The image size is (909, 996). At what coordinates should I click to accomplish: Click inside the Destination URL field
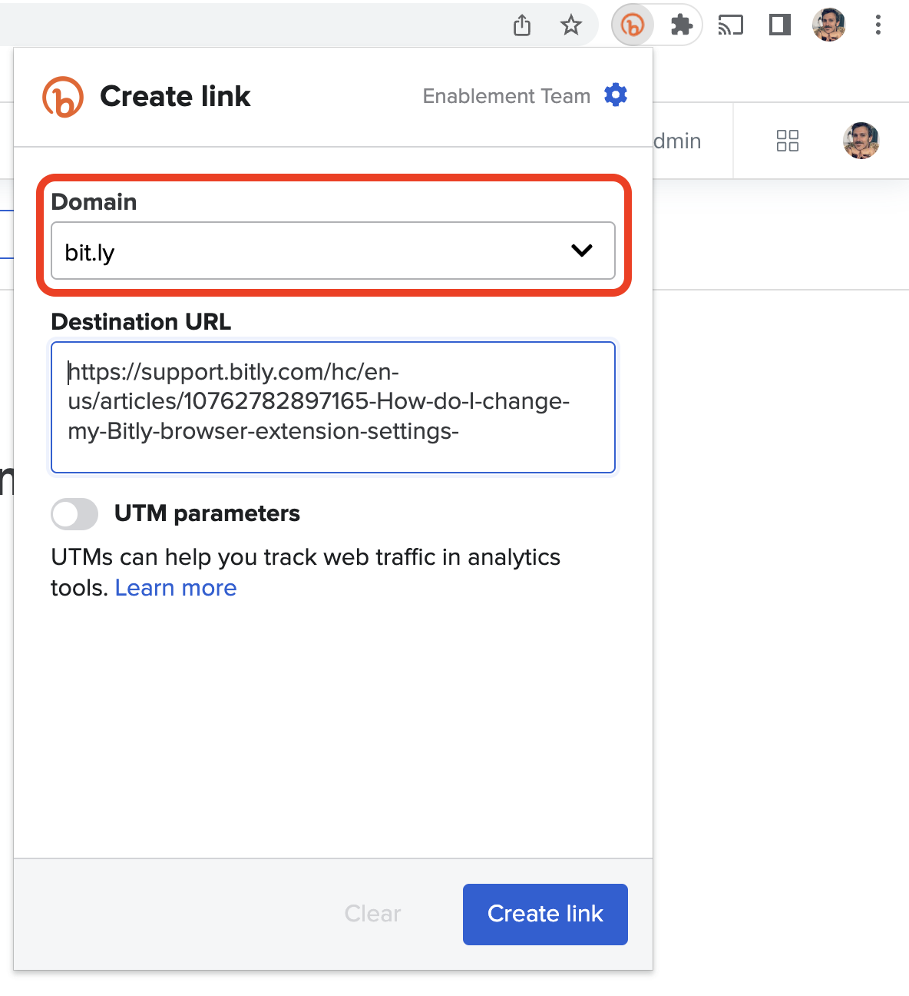332,407
